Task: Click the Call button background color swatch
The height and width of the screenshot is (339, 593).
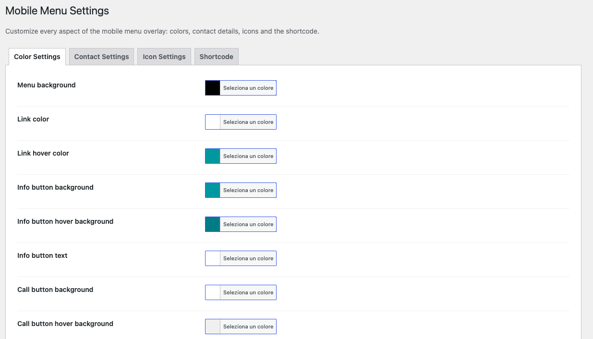Action: (x=213, y=292)
